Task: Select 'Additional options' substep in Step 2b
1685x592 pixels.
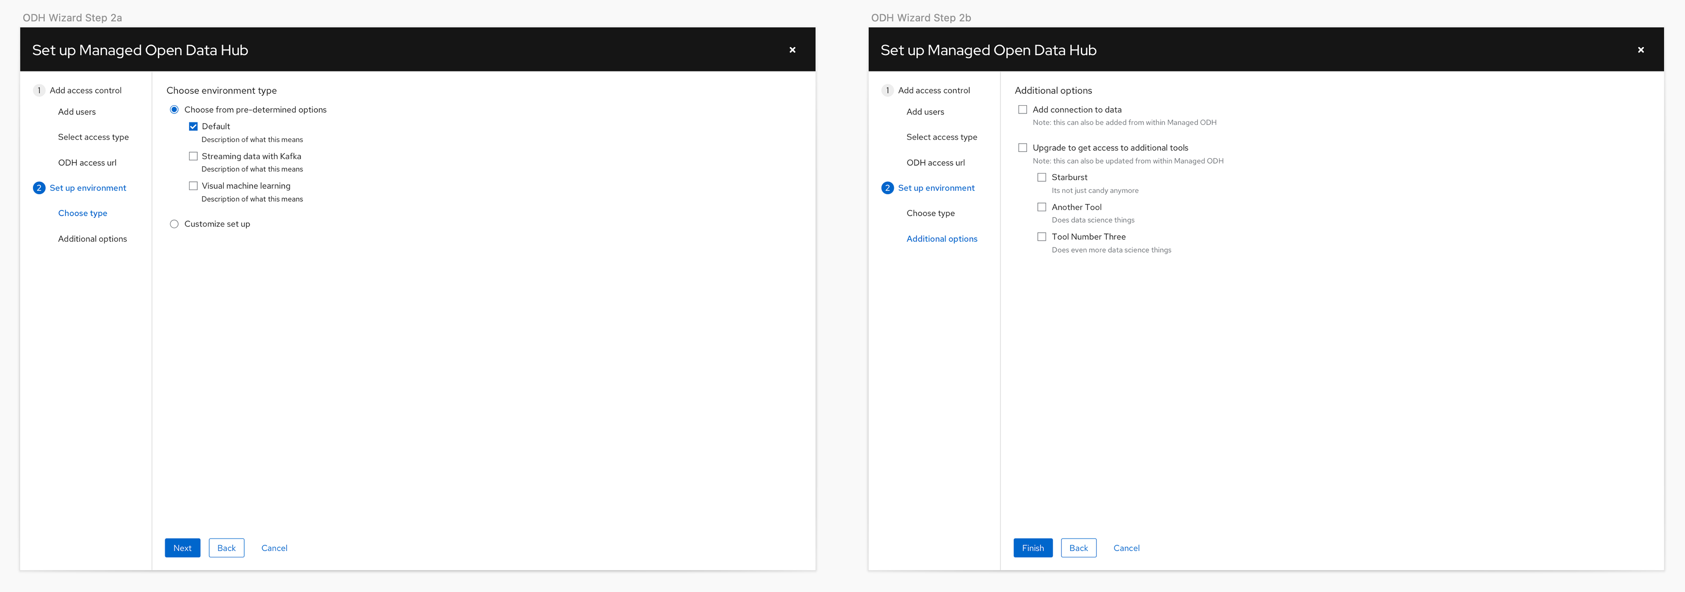Action: point(941,239)
